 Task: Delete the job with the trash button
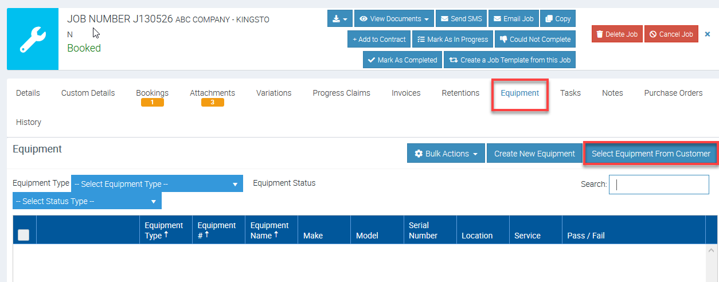tap(617, 34)
